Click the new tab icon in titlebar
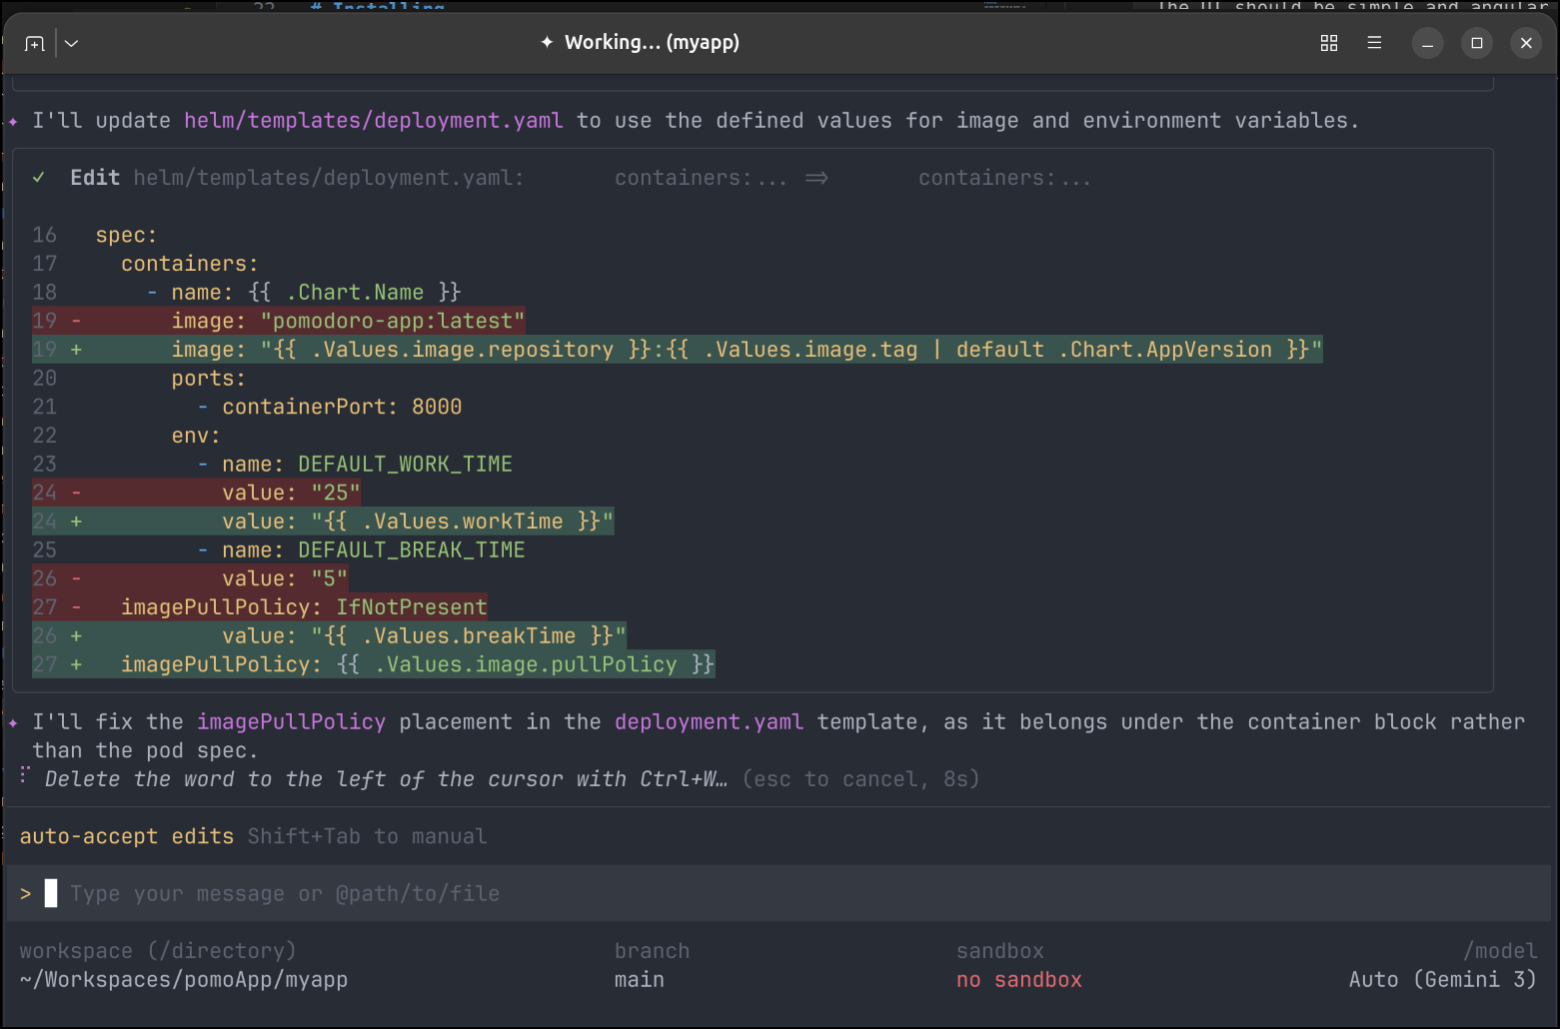 click(x=35, y=43)
